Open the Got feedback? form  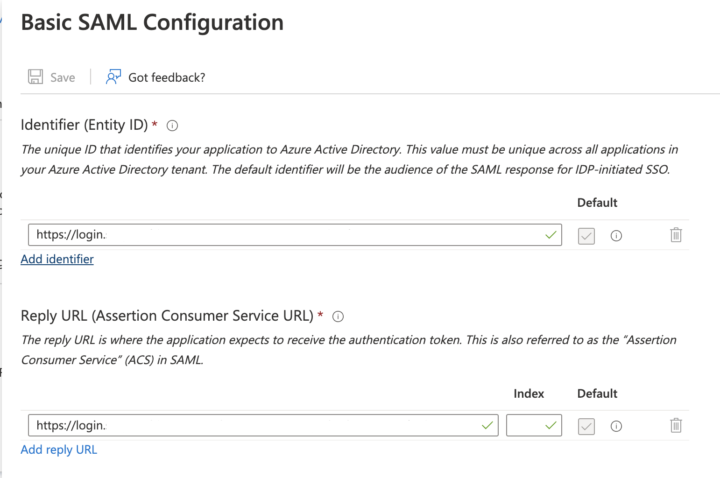pyautogui.click(x=166, y=77)
